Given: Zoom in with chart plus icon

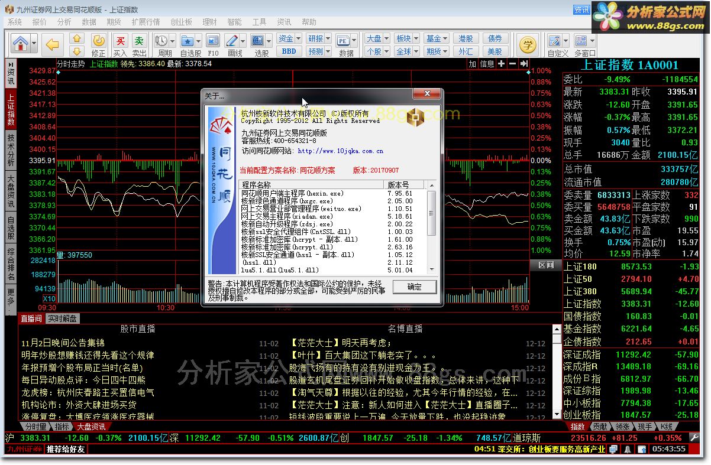Looking at the screenshot, I should [501, 64].
